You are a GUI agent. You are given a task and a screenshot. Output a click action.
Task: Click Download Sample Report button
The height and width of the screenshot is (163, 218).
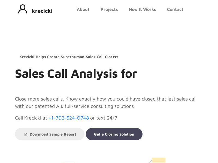[50, 134]
